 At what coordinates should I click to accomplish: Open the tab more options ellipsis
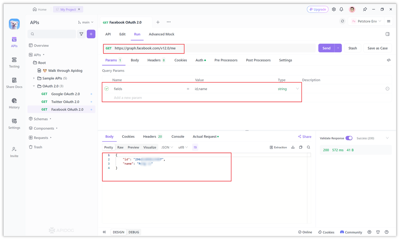[x=169, y=22]
